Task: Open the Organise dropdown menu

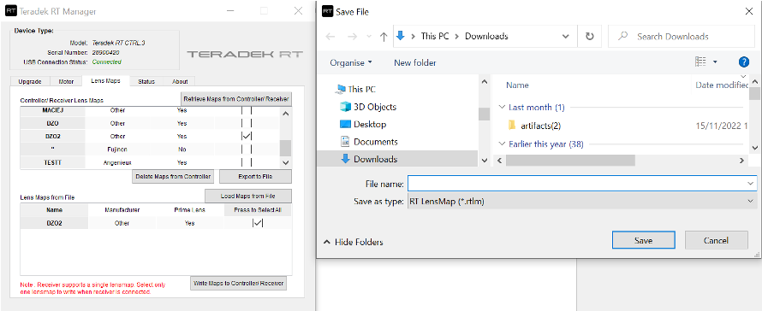Action: coord(351,62)
